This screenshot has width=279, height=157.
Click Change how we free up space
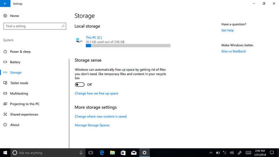97,94
